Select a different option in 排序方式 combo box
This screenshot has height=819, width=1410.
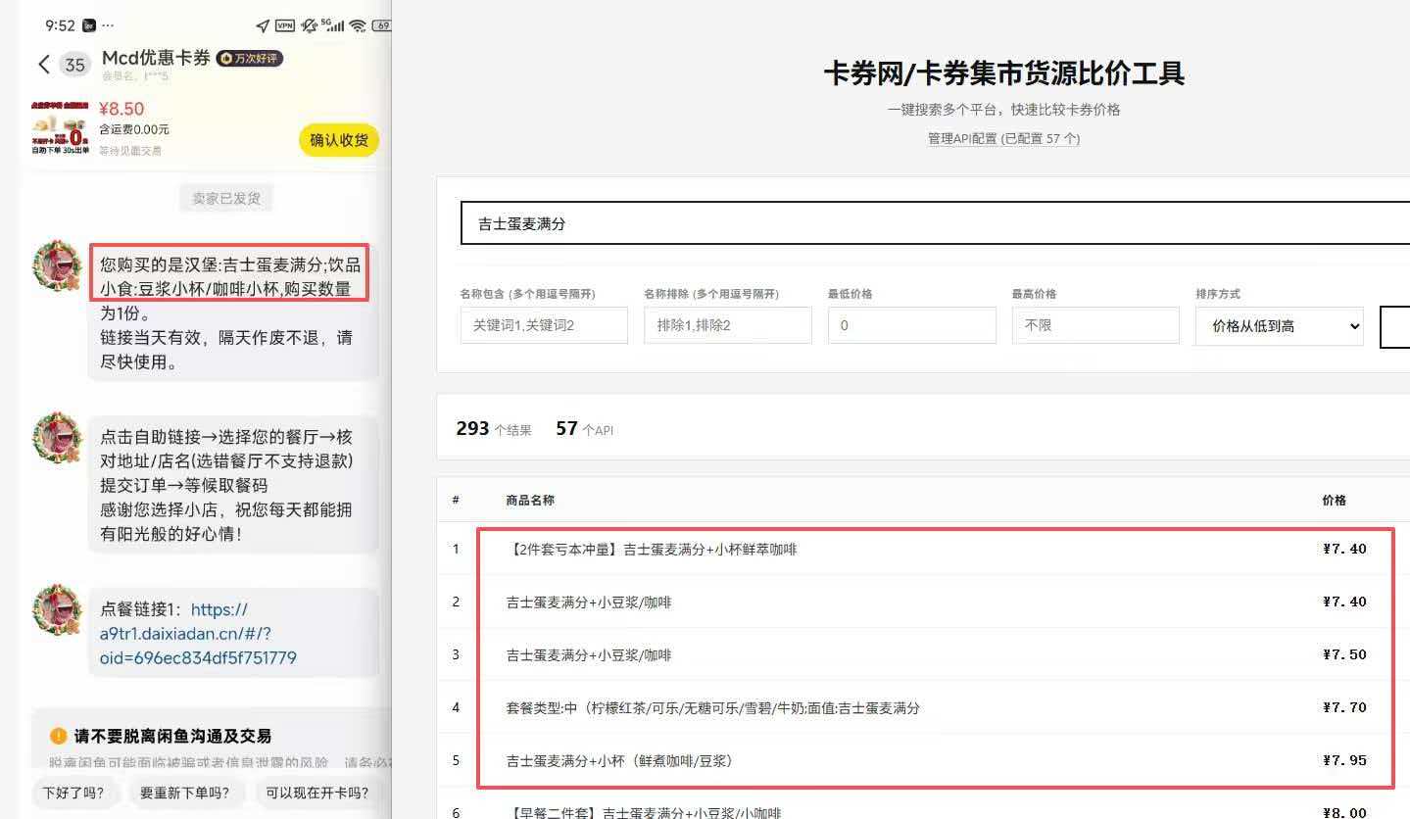point(1278,326)
